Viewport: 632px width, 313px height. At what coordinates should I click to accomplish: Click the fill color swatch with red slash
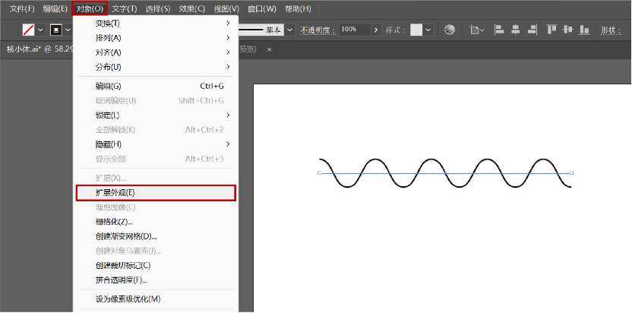(x=28, y=30)
